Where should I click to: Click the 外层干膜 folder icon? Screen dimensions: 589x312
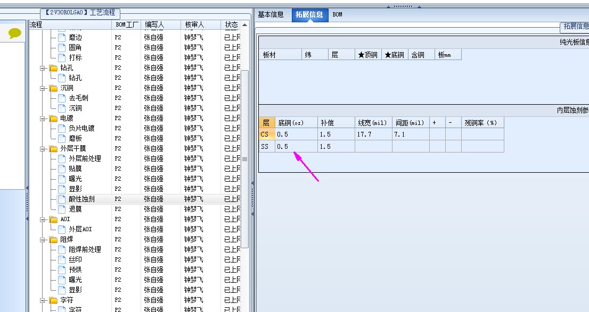click(x=53, y=149)
